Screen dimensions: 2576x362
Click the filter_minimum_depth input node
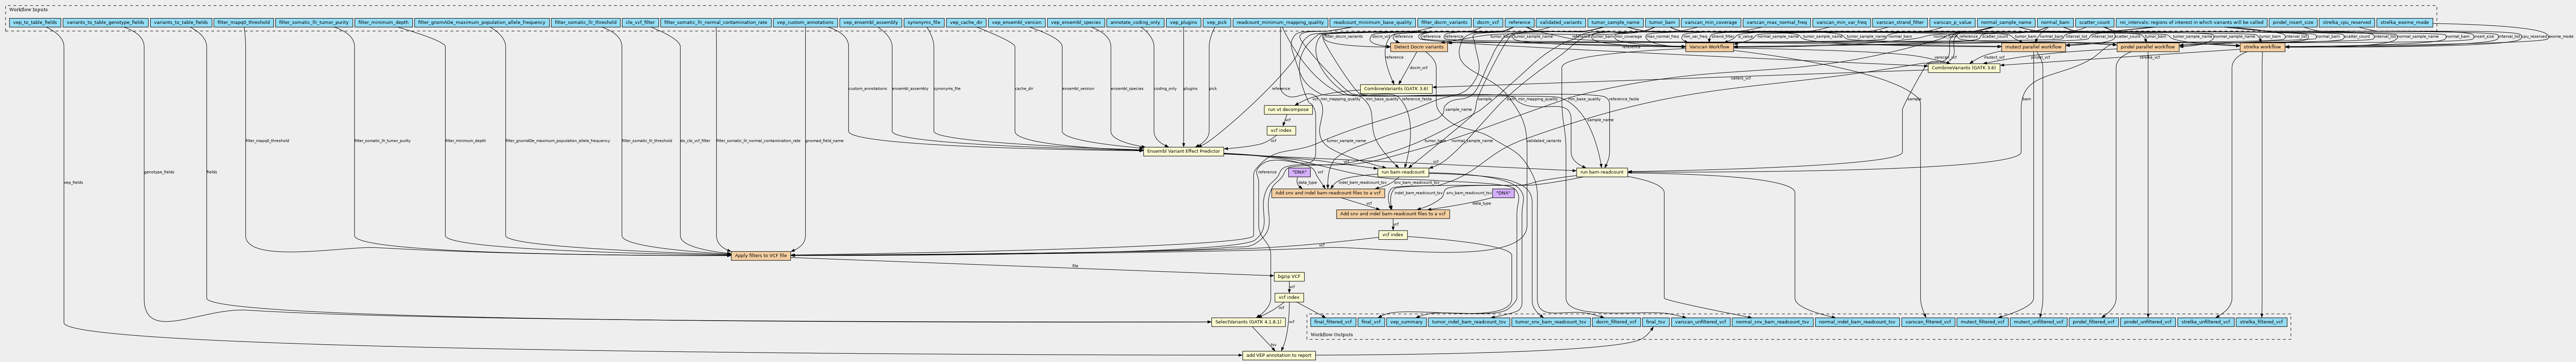(x=383, y=22)
